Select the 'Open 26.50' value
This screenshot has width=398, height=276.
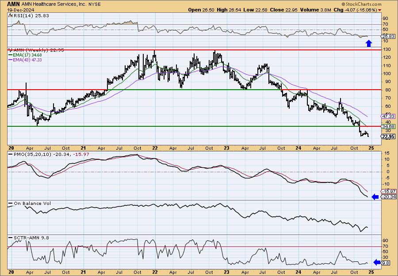coord(201,10)
